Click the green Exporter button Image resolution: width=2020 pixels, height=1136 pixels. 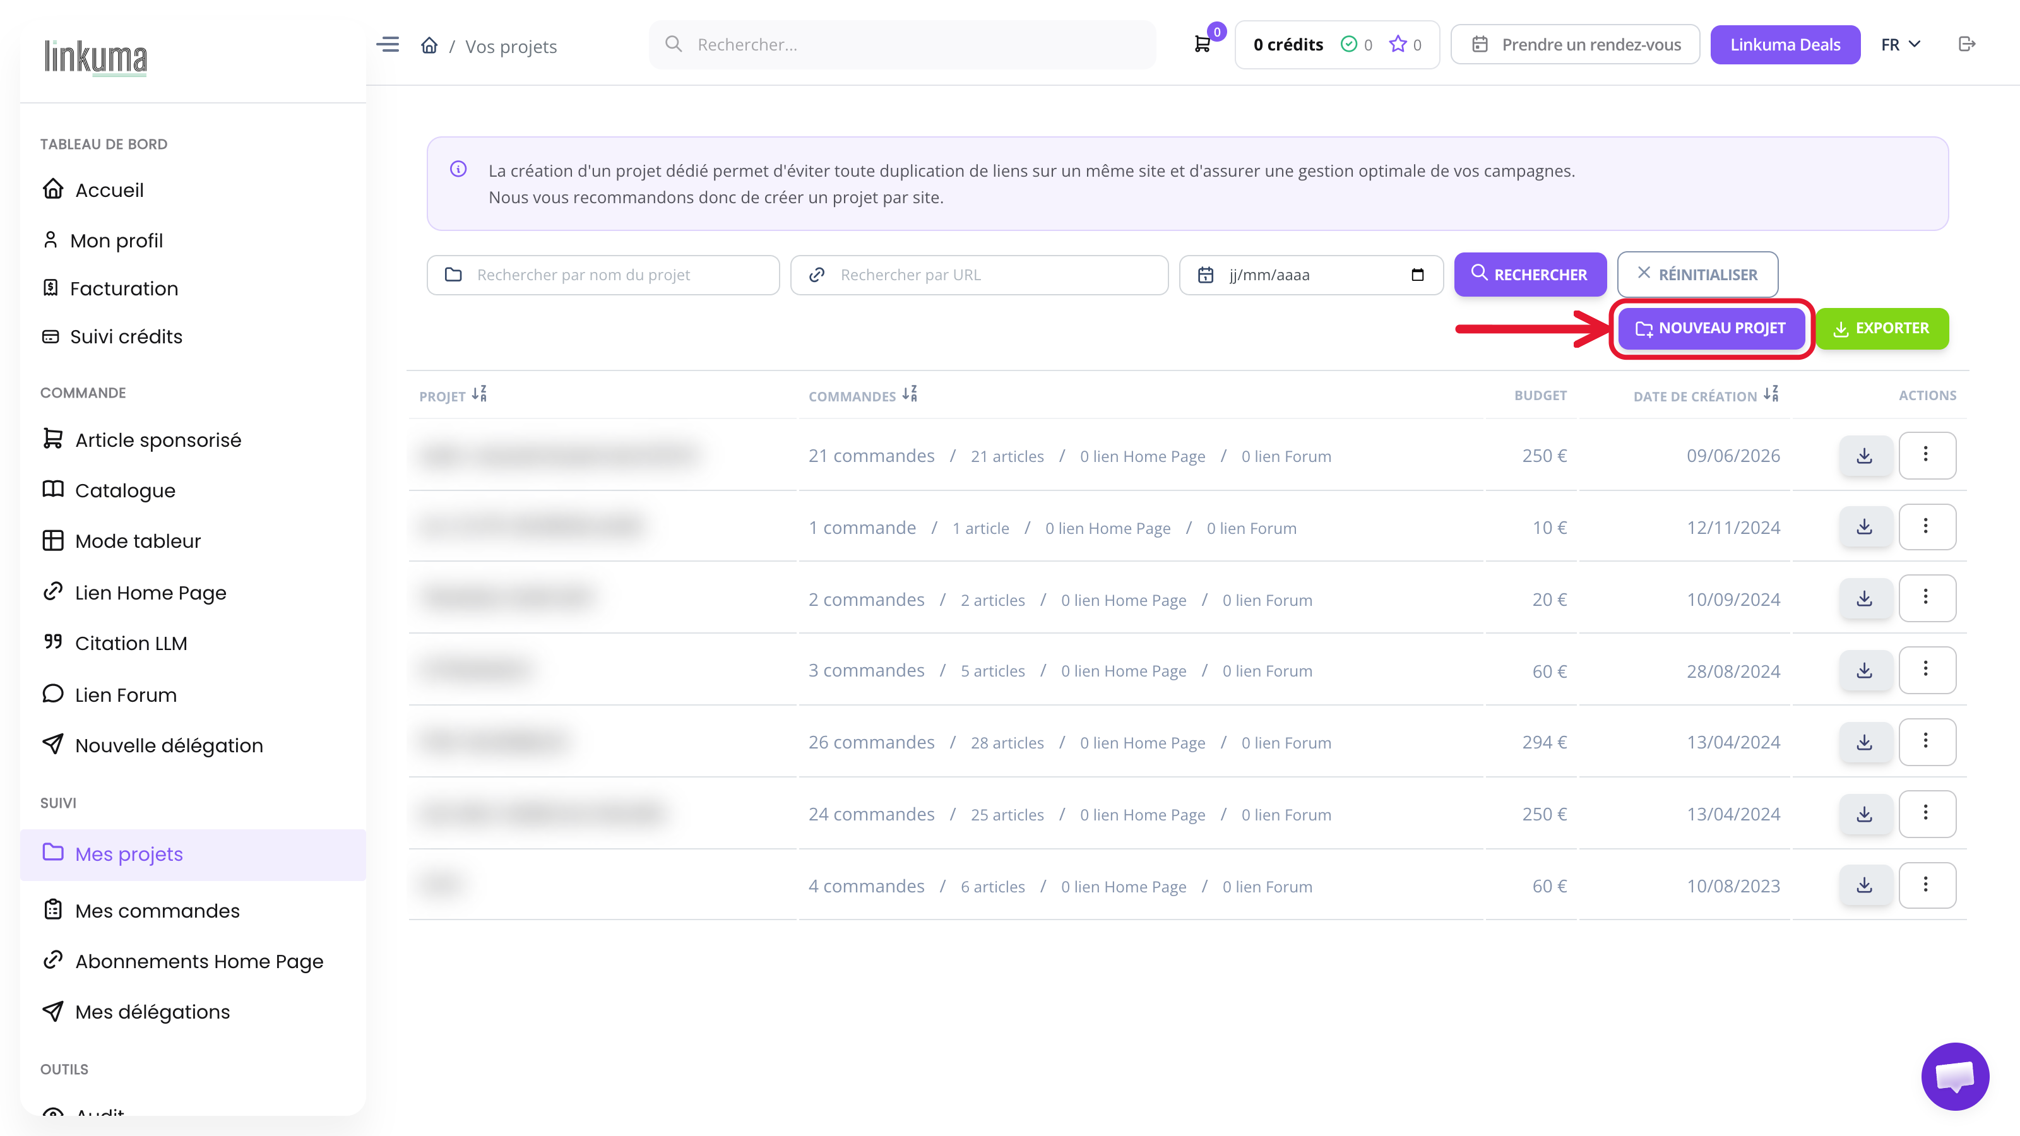(1882, 328)
